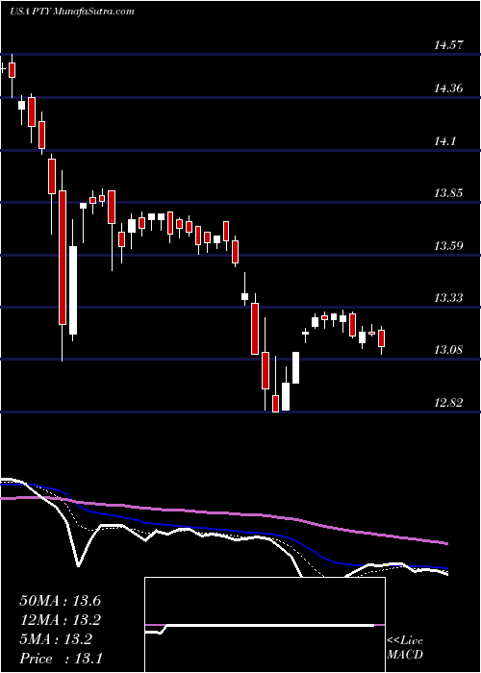
Task: Click the tall white candle near chart left
Action: point(73,290)
